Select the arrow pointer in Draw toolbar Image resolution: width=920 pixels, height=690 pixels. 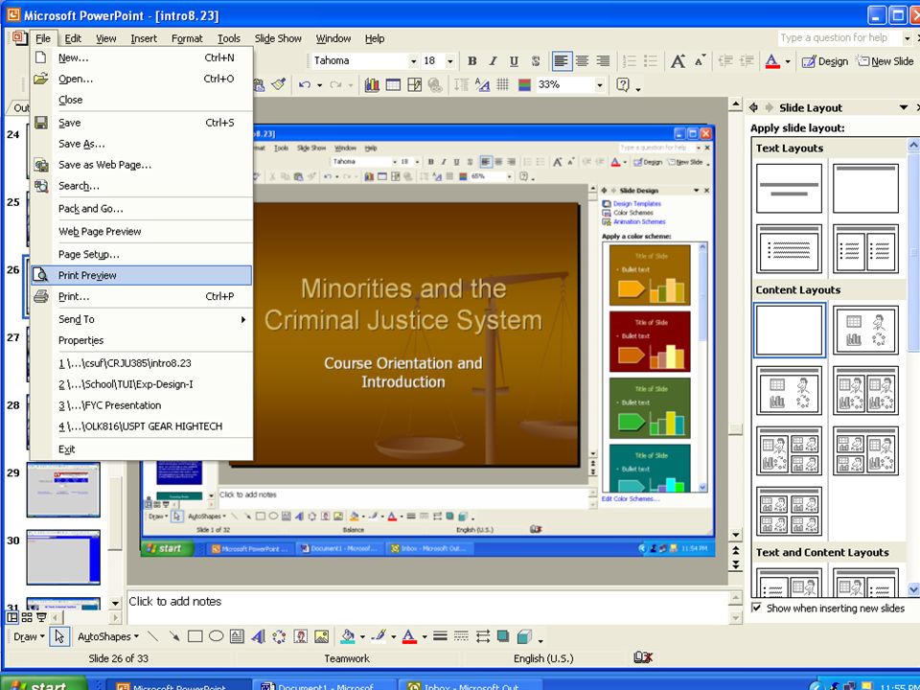[x=59, y=636]
